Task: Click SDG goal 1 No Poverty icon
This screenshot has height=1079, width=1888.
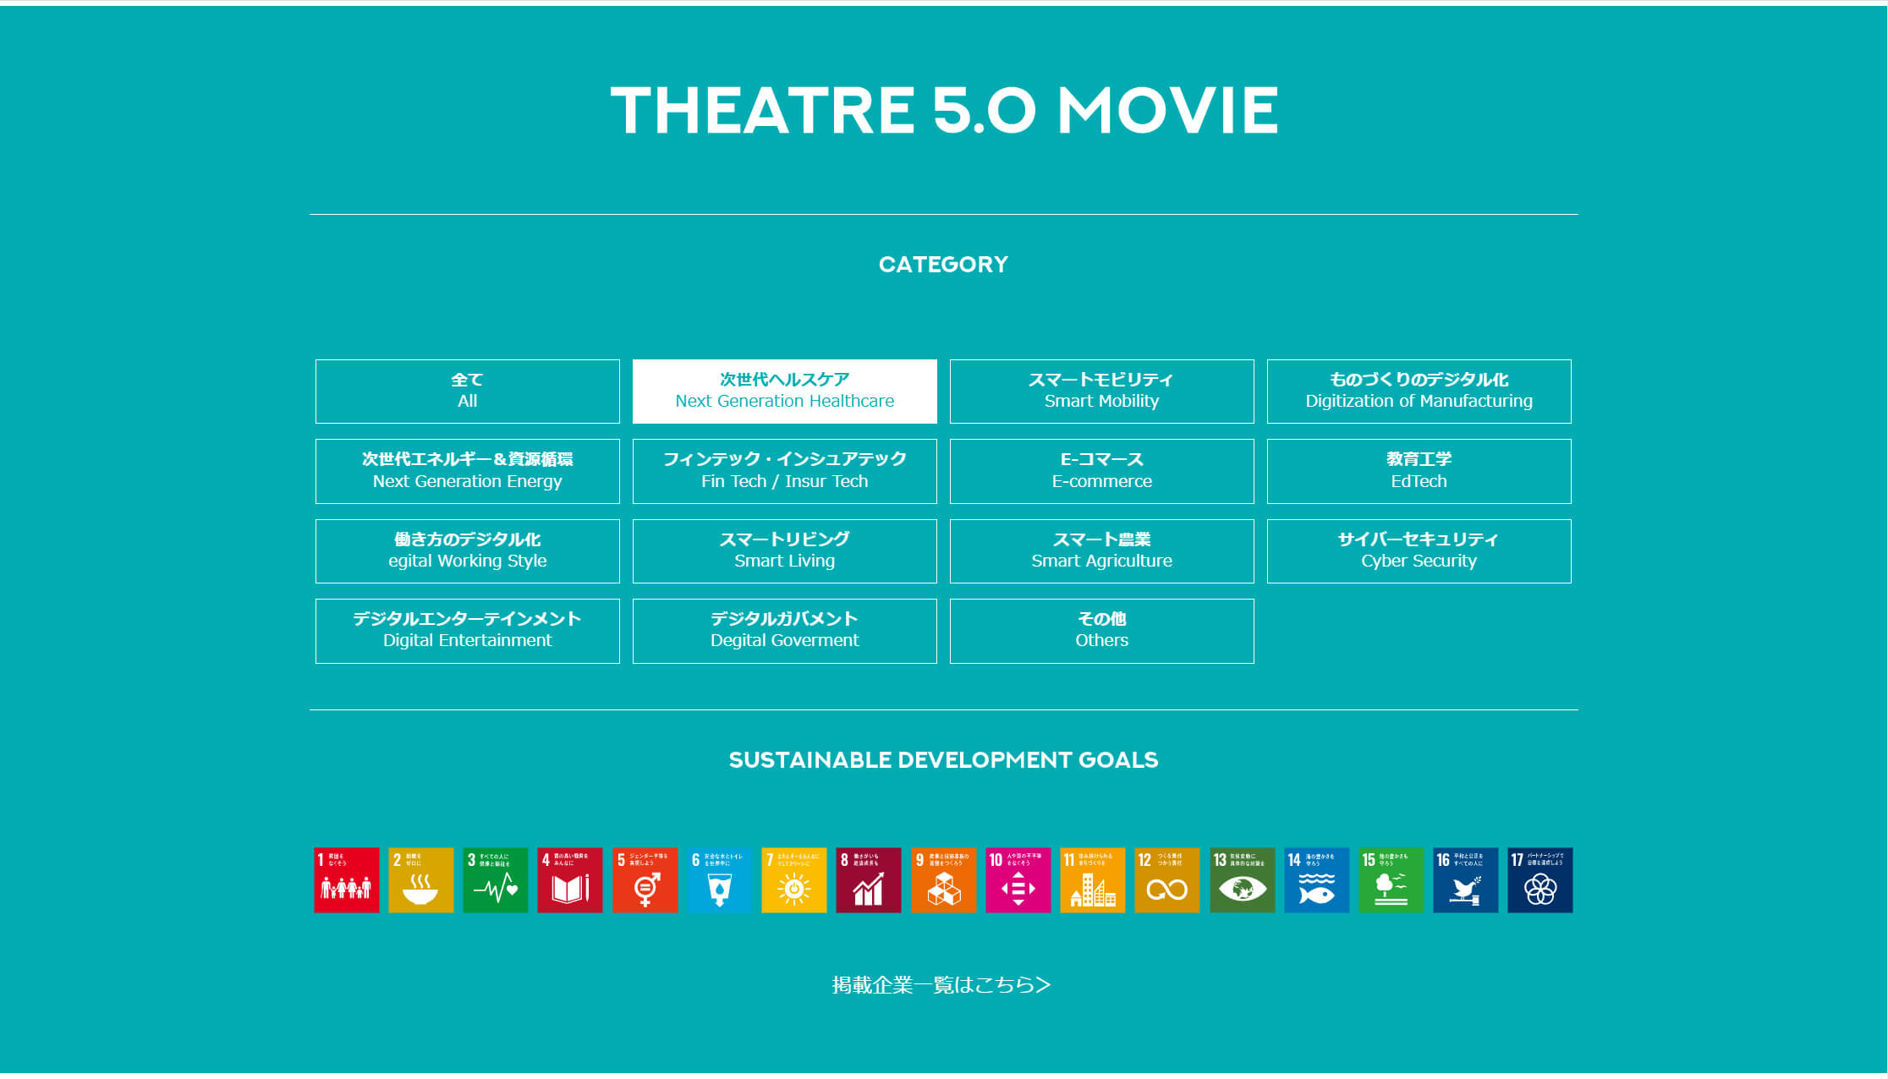Action: (x=346, y=879)
